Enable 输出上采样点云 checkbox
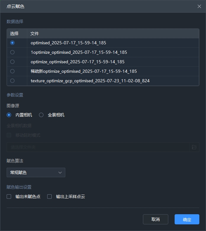The height and width of the screenshot is (231, 206). click(49, 197)
